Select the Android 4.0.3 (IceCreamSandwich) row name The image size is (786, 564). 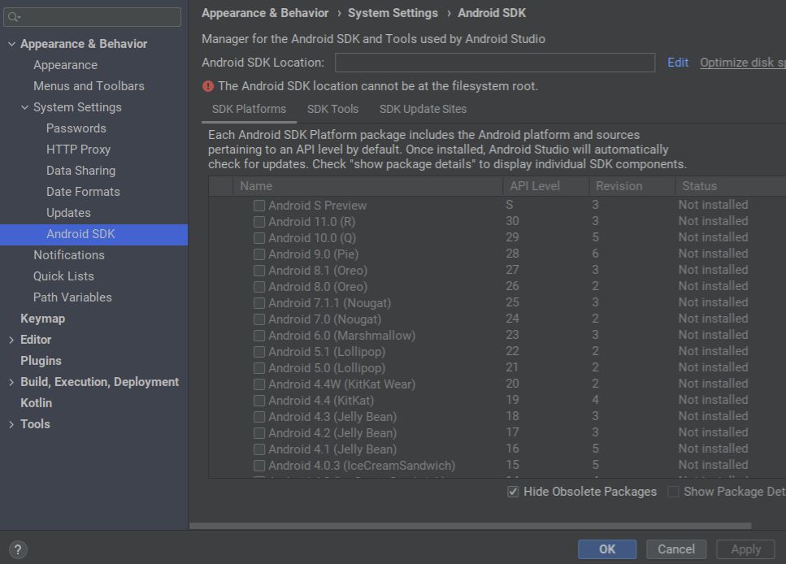tap(362, 466)
